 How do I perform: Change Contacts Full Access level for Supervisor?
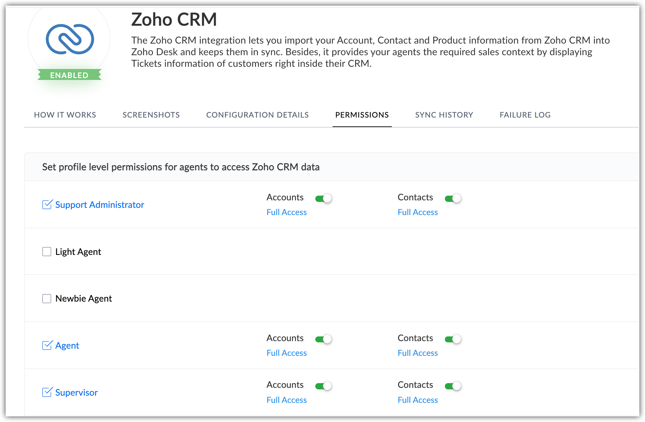[x=418, y=400]
